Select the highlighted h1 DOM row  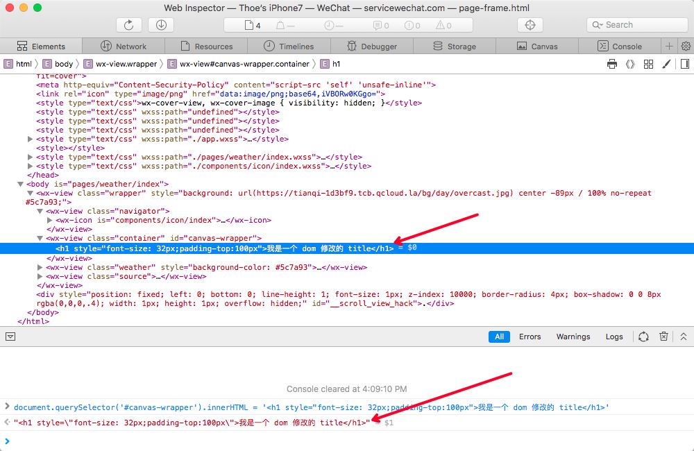[x=347, y=248]
